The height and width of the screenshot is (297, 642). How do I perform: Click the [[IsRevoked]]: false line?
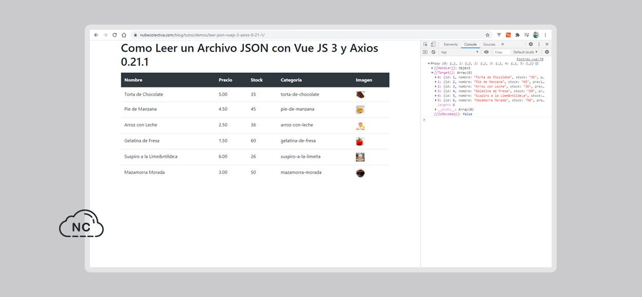click(x=453, y=114)
